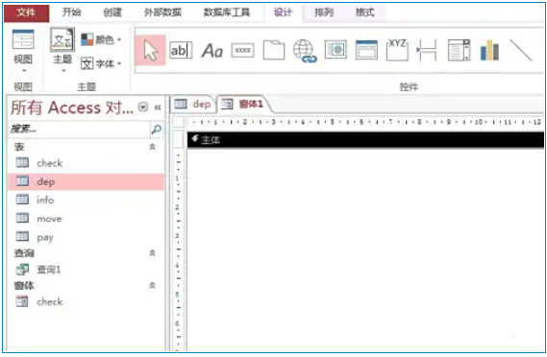Expand the 视图 view dropdown arrow

[24, 71]
